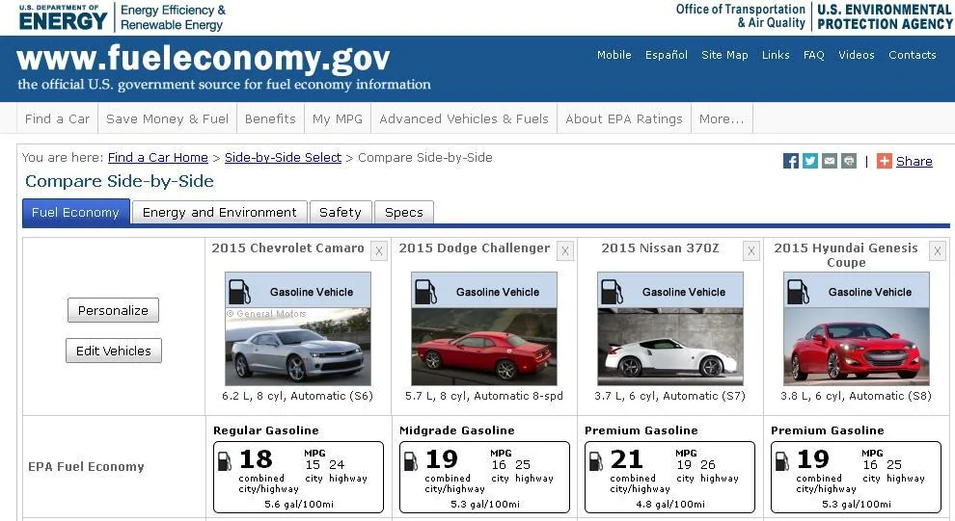Viewport: 955px width, 521px height.
Task: Open the Share link
Action: [x=914, y=161]
